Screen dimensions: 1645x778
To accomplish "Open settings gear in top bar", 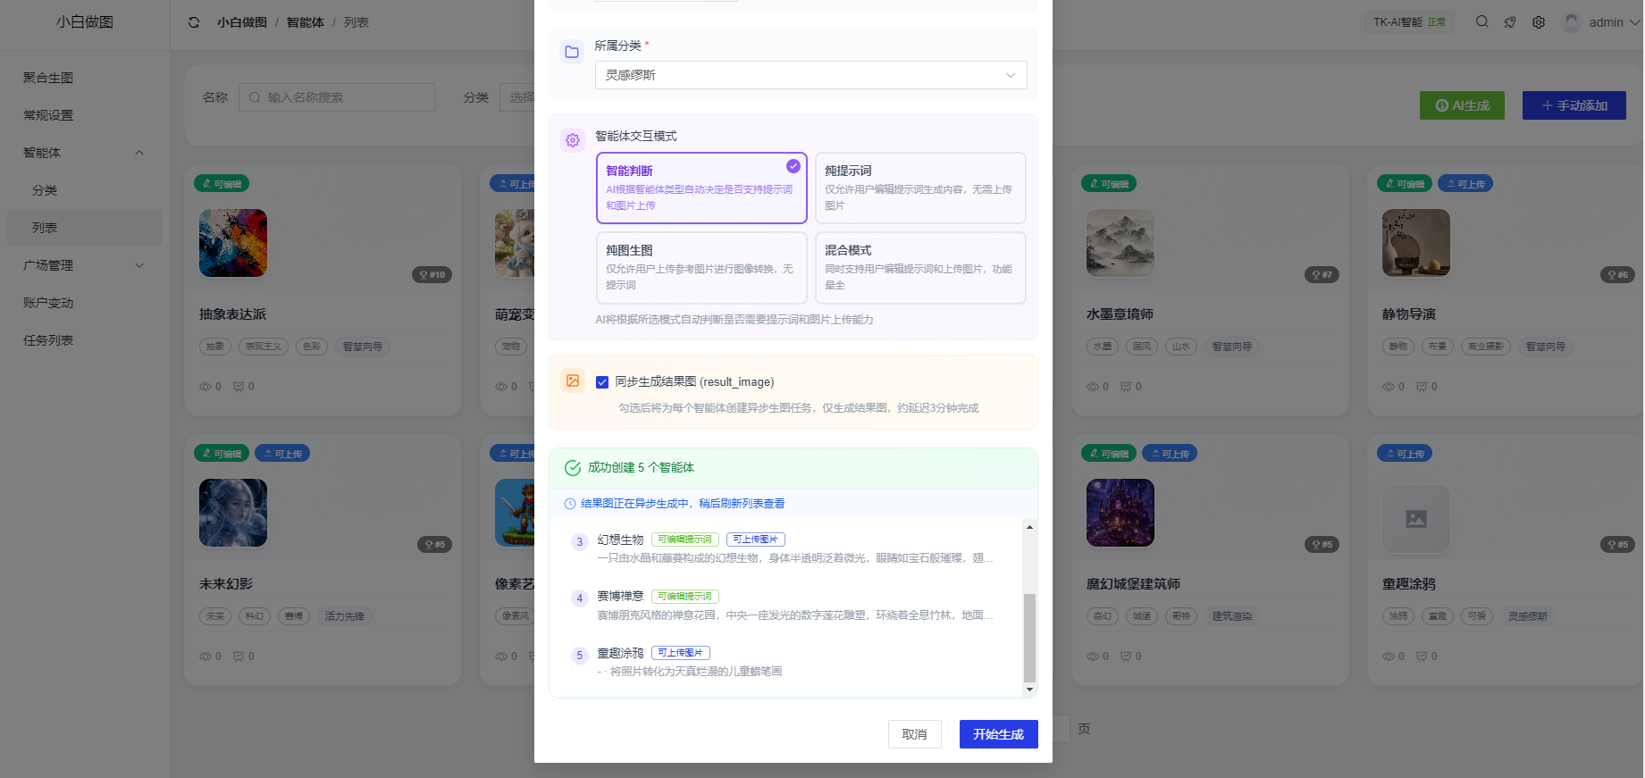I will 1539,22.
